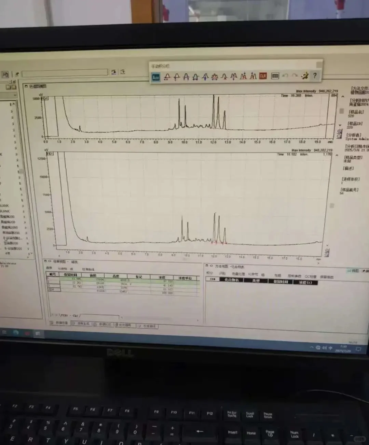Screen dimensions: 369x445
Task: Select the first bottom window tab 数据处理
Action: (60, 323)
